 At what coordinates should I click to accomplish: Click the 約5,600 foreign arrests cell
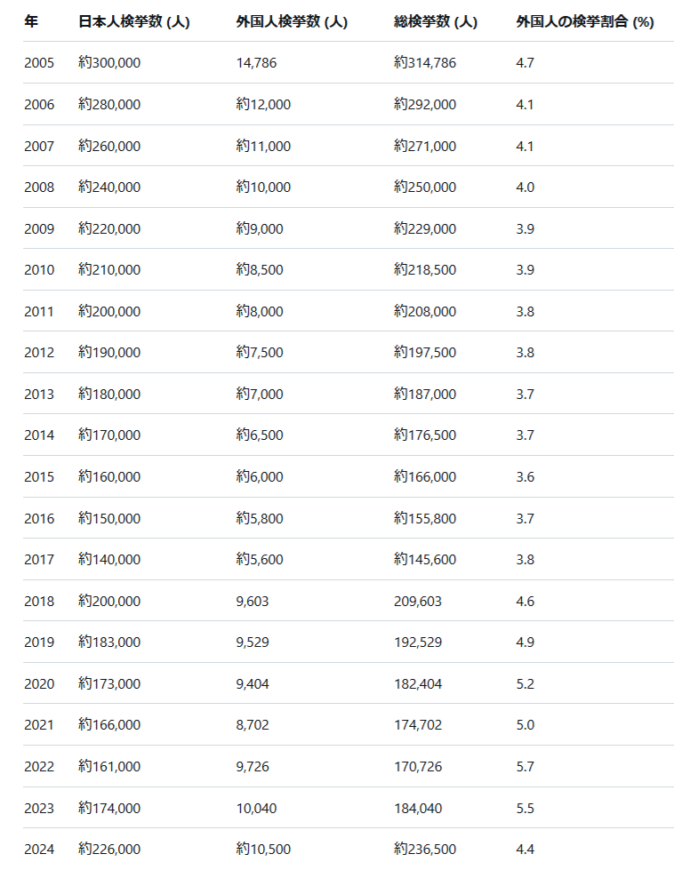[260, 560]
